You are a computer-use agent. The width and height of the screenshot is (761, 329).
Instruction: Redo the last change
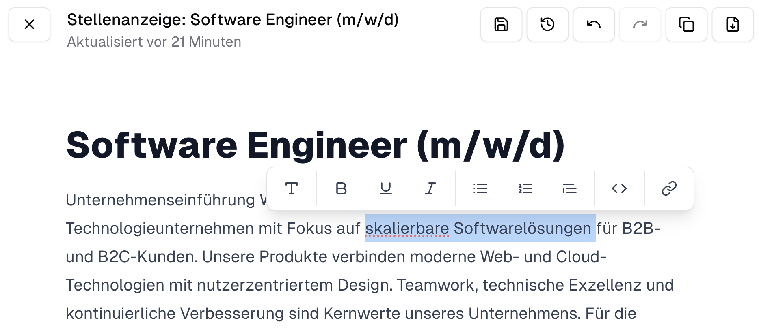click(640, 24)
